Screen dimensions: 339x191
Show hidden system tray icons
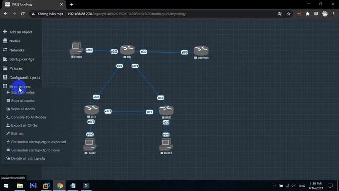coord(274,186)
